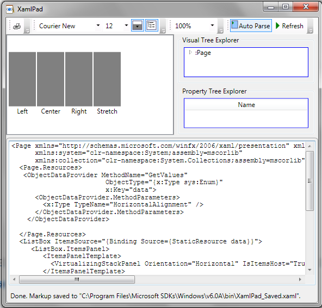Click the first toolbar overflow arrow after printer
The width and height of the screenshot is (322, 308).
click(x=27, y=26)
